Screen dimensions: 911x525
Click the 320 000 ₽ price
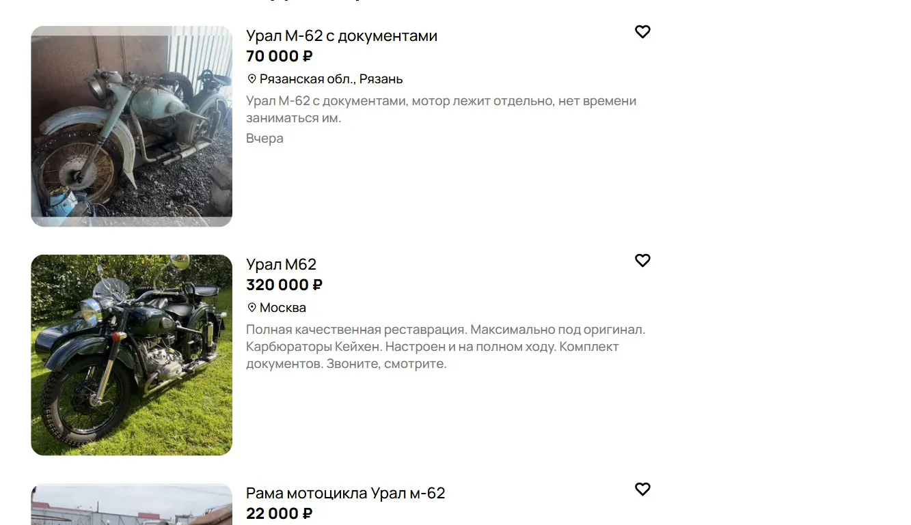click(x=284, y=285)
